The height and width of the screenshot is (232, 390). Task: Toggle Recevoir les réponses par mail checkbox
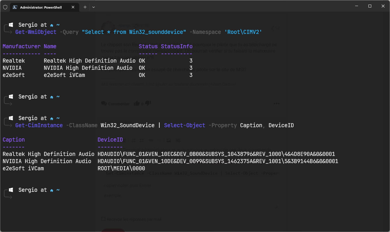tap(103, 219)
